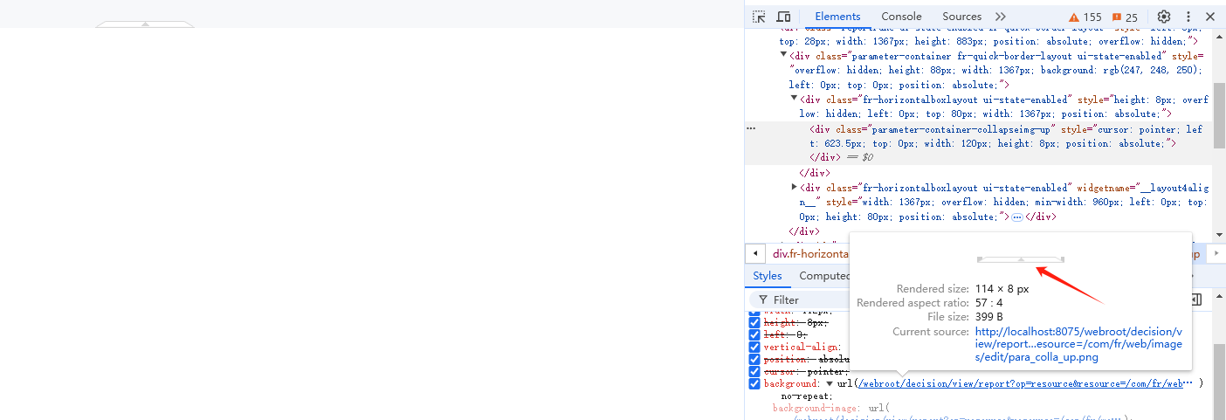
Task: Uncheck the left 0 style property
Action: [x=754, y=334]
